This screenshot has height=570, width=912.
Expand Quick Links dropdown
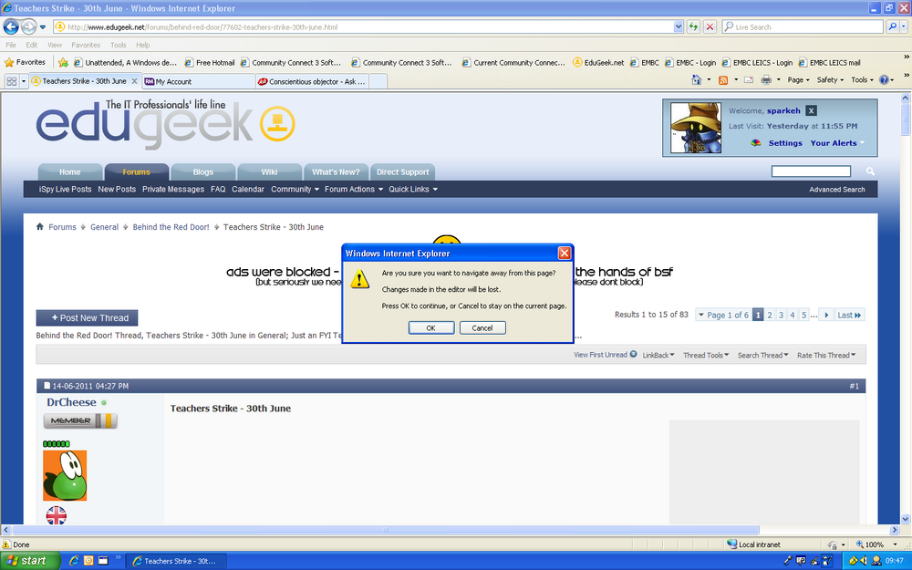pyautogui.click(x=413, y=189)
